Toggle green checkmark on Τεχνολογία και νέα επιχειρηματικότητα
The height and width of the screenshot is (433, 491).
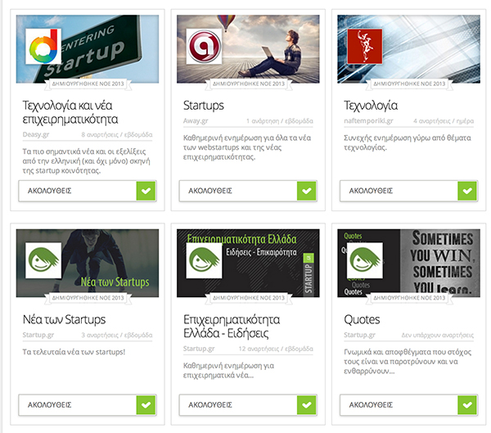(146, 191)
